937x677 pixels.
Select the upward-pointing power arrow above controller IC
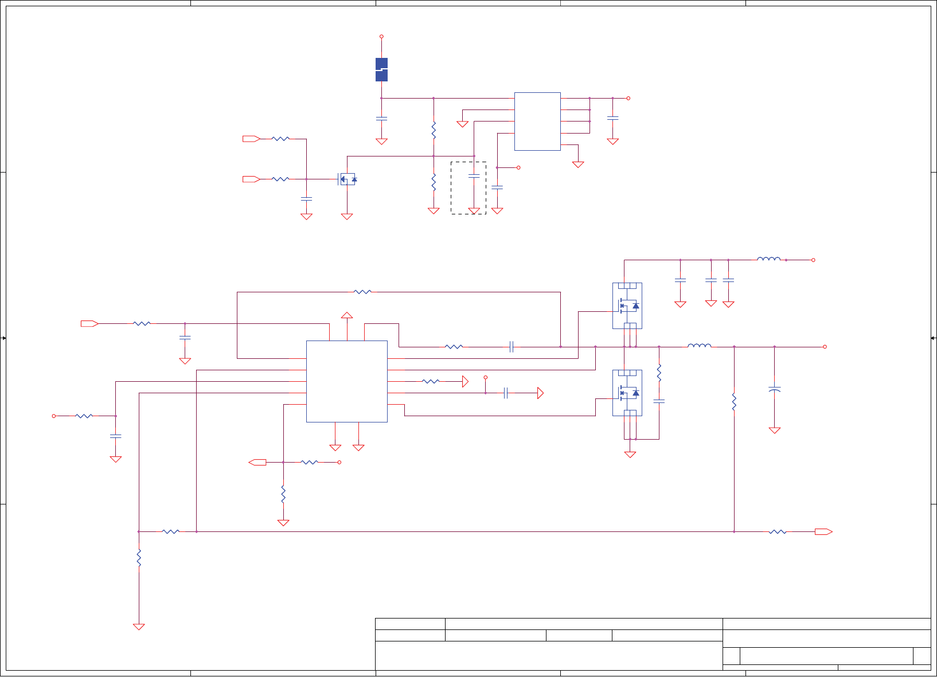347,315
